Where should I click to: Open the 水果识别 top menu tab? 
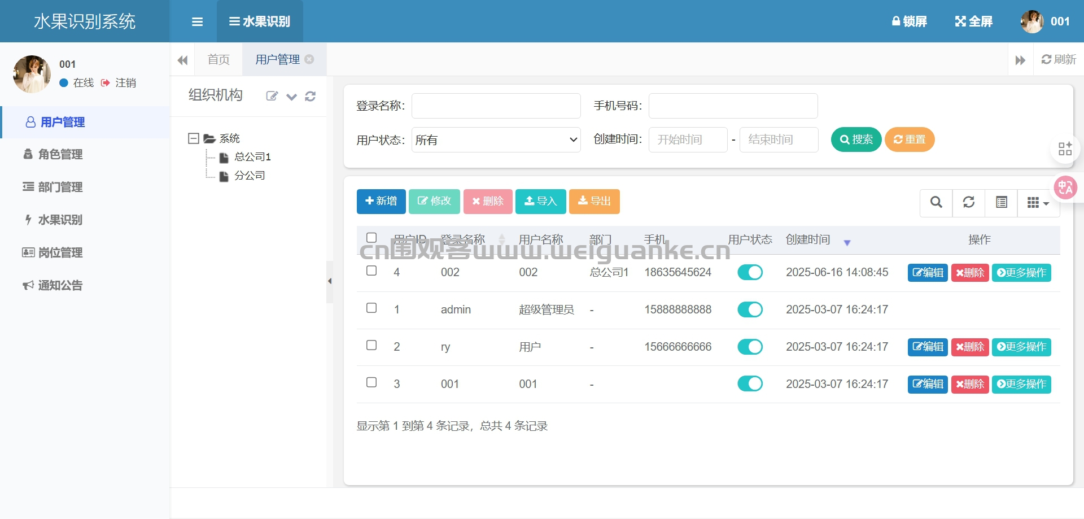(x=260, y=21)
